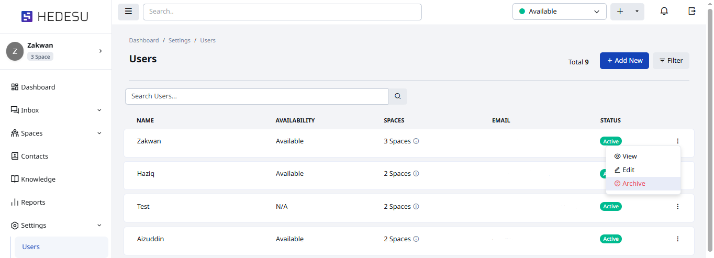
Task: Collapse the Settings sidebar section
Action: [x=99, y=226]
